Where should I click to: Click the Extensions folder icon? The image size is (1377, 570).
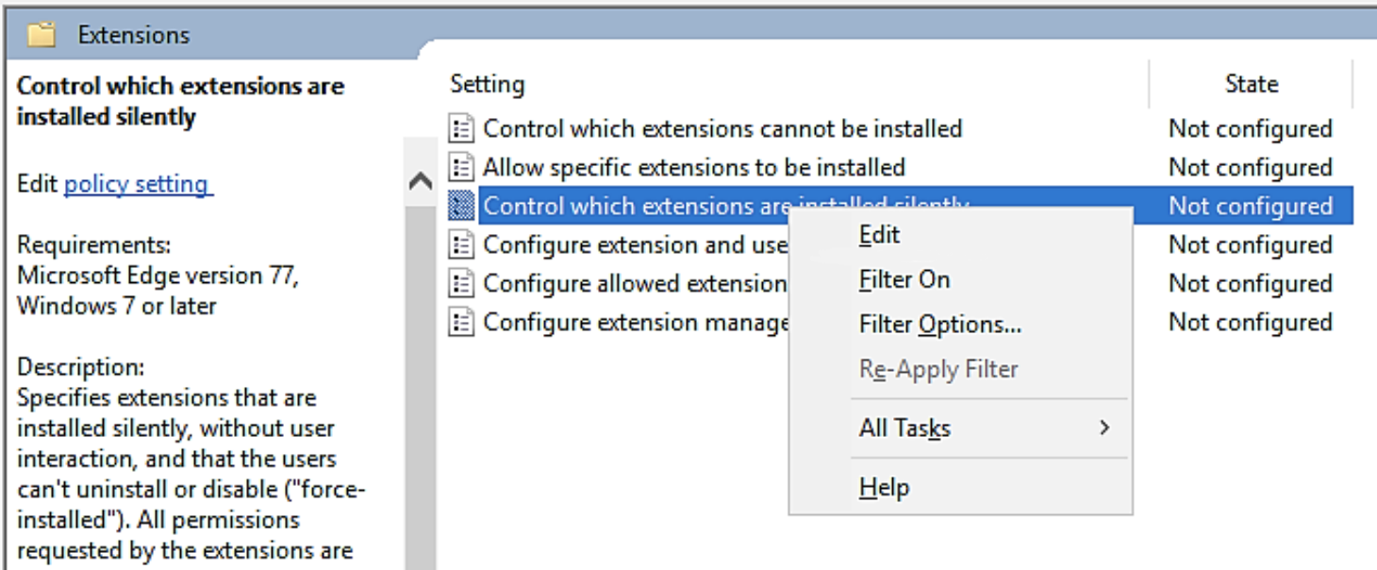click(41, 36)
